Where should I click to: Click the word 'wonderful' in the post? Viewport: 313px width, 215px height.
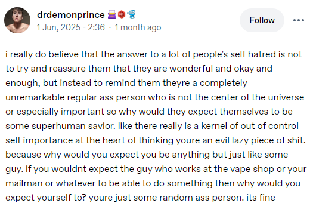191,69
